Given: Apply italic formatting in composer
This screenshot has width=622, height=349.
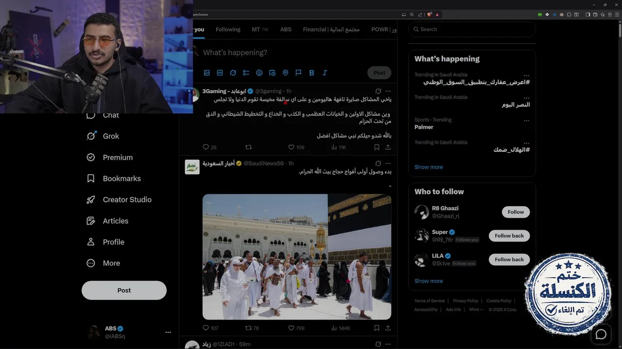Looking at the screenshot, I should click(x=325, y=73).
